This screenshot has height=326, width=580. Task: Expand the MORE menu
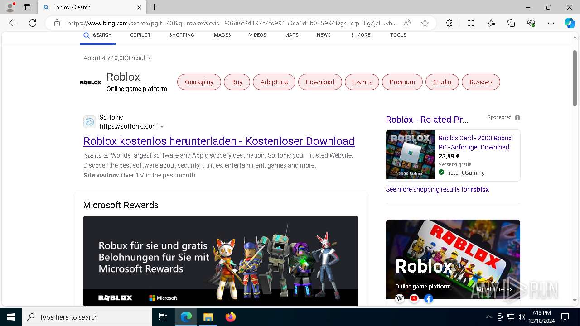click(360, 35)
